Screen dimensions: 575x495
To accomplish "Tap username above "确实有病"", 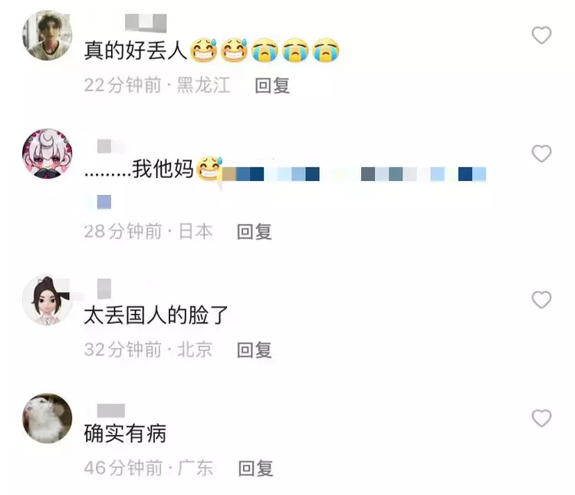I will tap(111, 411).
